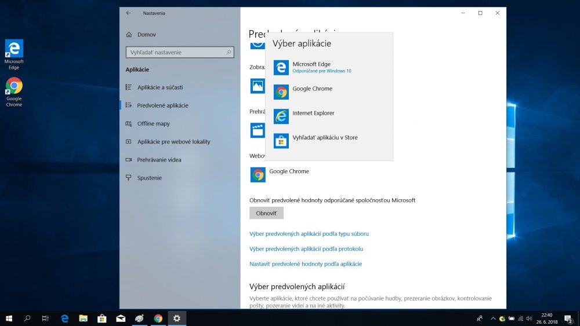Screen dimensions: 580x326
Task: Click the video player default app icon
Action: [x=258, y=130]
